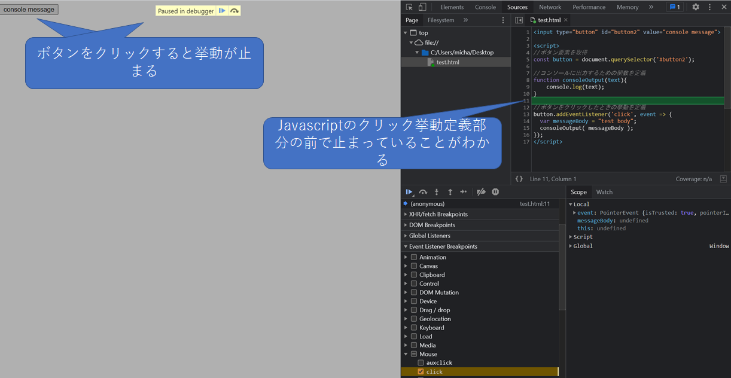Collapse the Mouse event category arrow

tap(406, 354)
